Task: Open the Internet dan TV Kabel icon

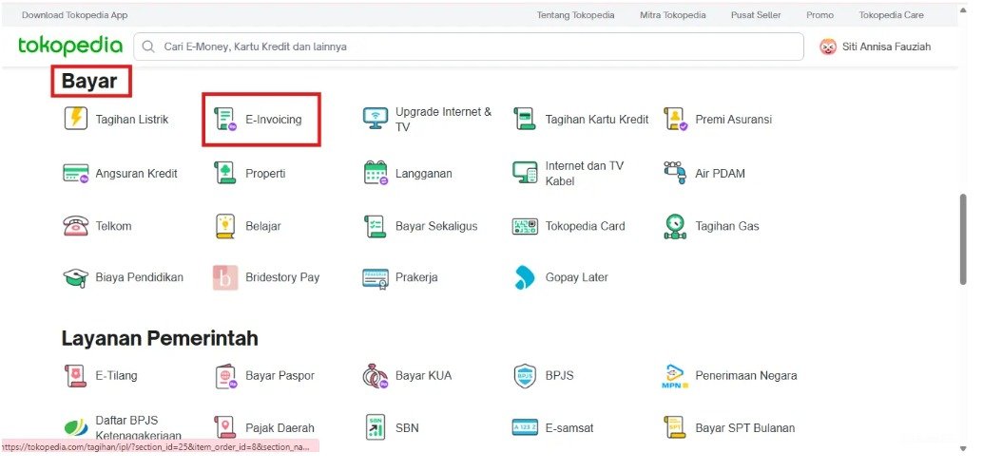Action: coord(525,173)
